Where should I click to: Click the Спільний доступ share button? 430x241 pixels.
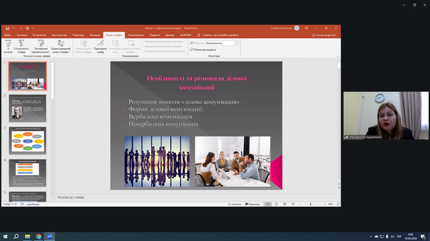(324, 35)
